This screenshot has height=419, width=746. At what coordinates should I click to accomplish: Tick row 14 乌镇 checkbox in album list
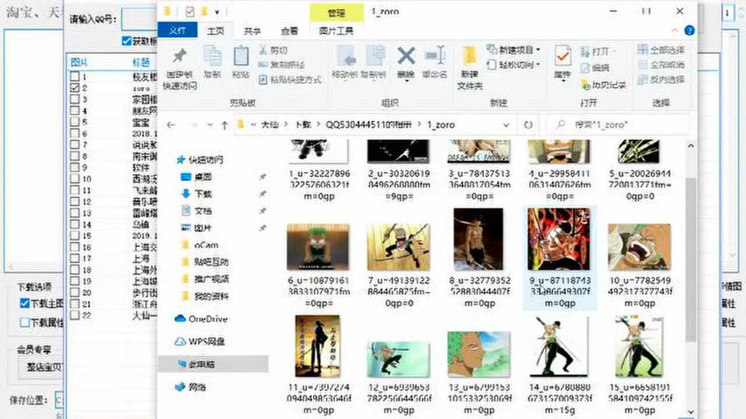(75, 224)
